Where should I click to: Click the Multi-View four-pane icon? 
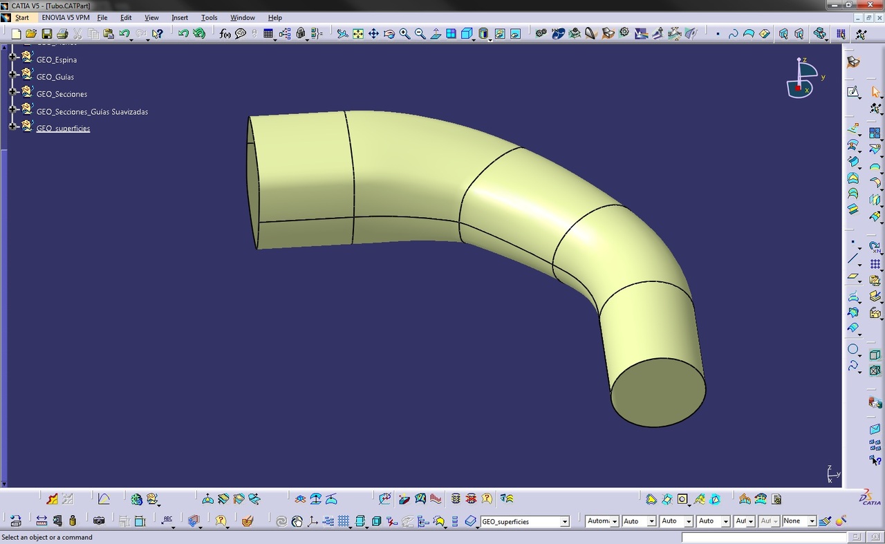coord(451,33)
